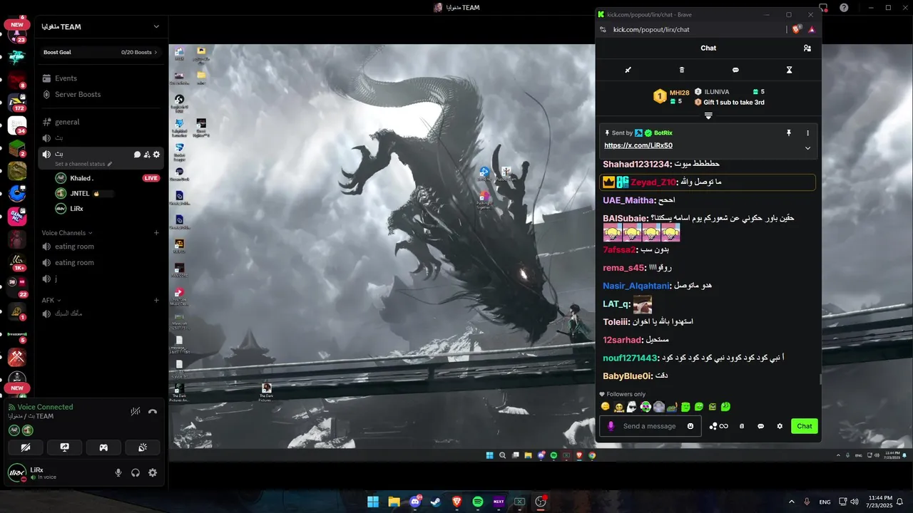
Task: Start an activity with game controller icon
Action: pos(103,447)
